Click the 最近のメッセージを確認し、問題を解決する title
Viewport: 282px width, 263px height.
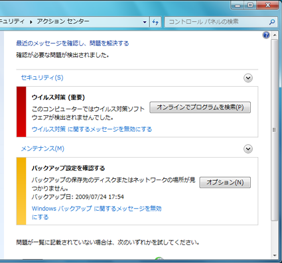(x=72, y=43)
